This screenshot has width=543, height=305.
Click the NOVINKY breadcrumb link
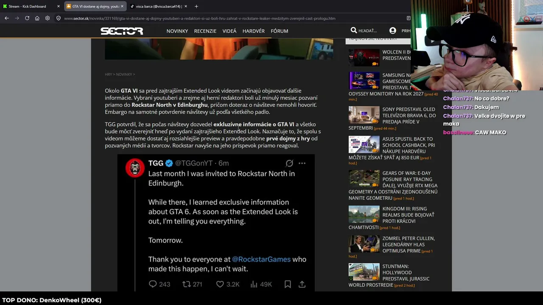coord(124,75)
